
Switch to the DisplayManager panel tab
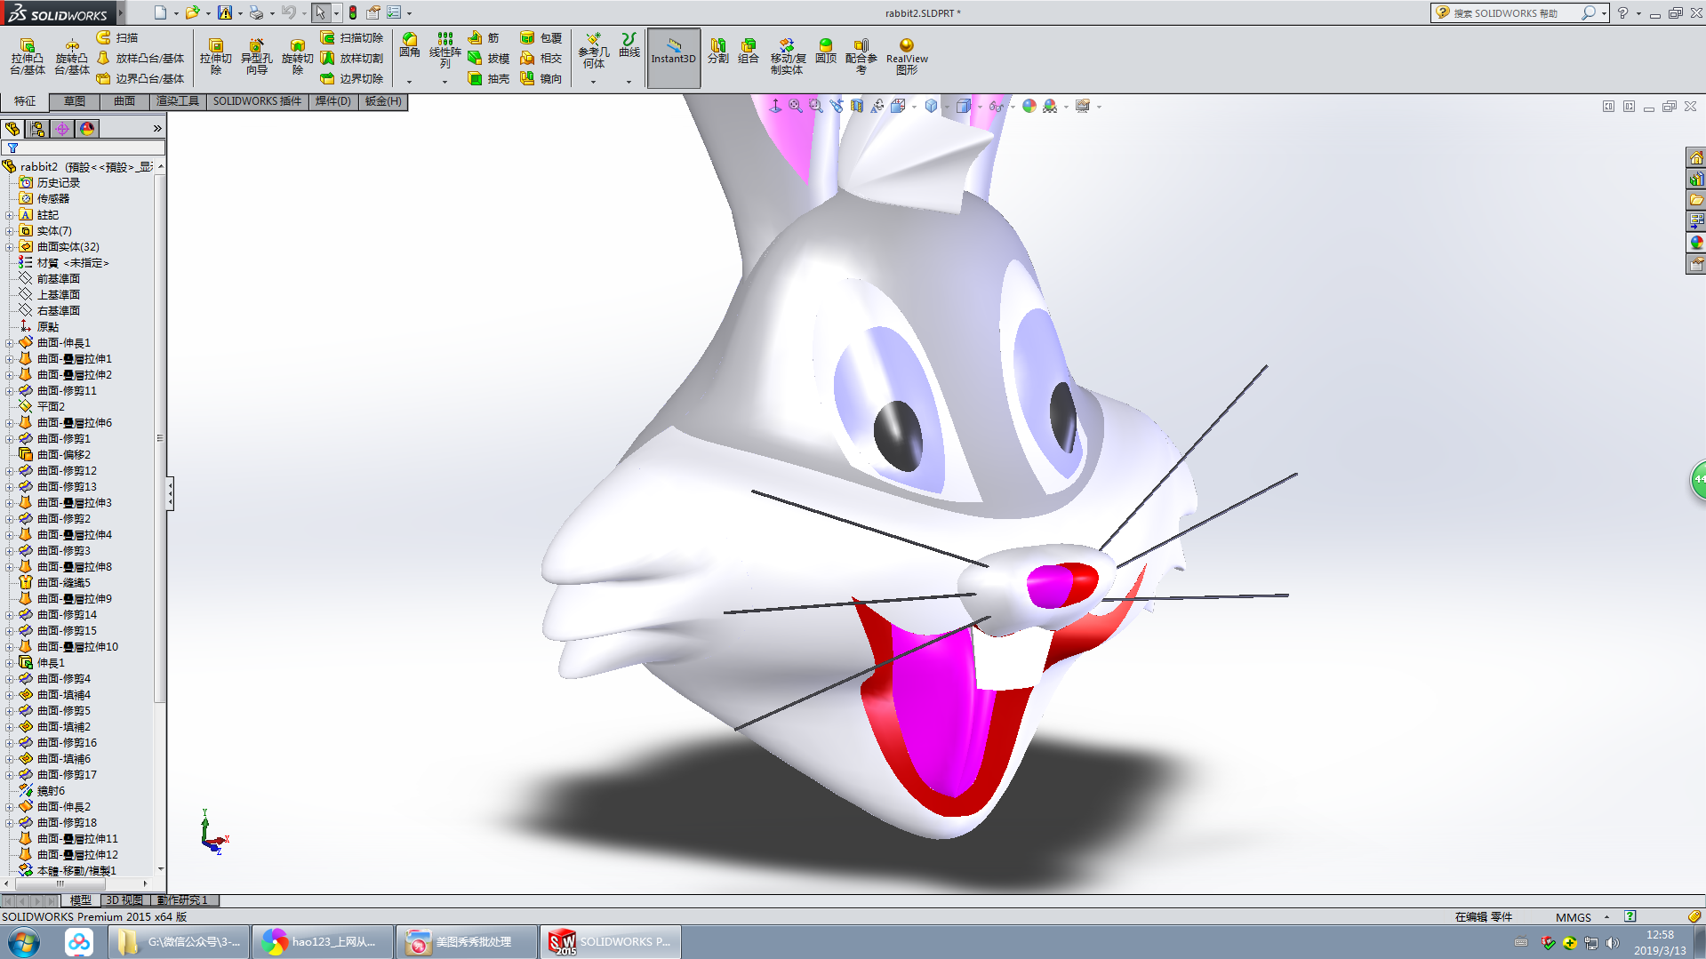87,129
